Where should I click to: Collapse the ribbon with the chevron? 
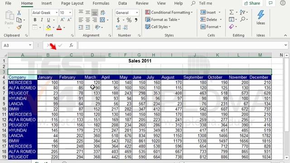pyautogui.click(x=285, y=35)
